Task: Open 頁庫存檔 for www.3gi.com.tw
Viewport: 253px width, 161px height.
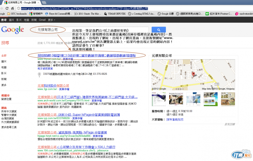Action: (64, 89)
